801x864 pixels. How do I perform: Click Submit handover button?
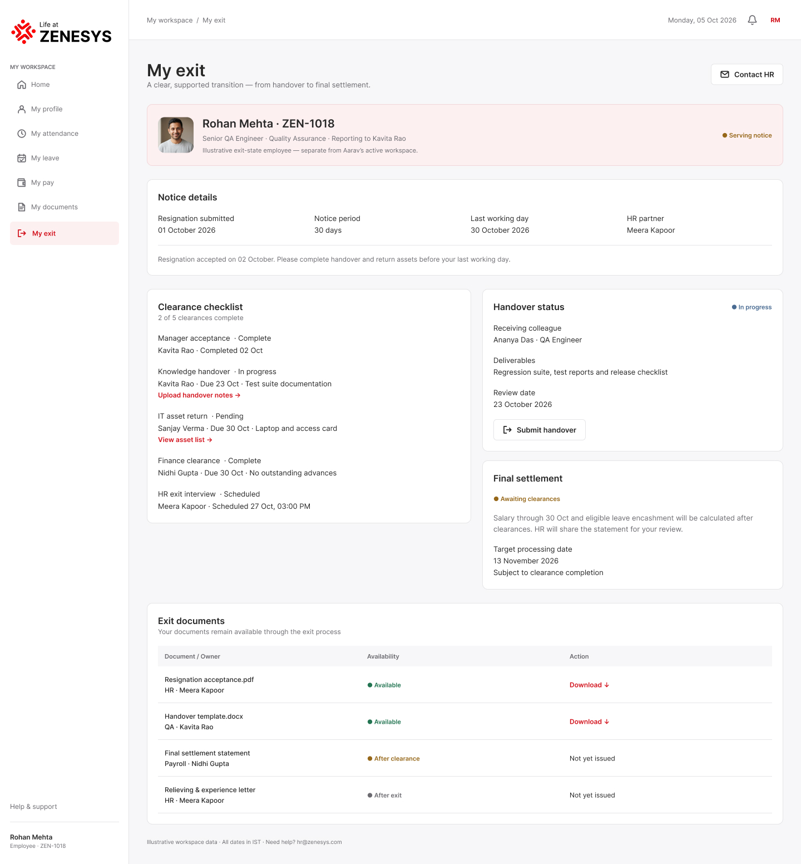[x=540, y=430]
